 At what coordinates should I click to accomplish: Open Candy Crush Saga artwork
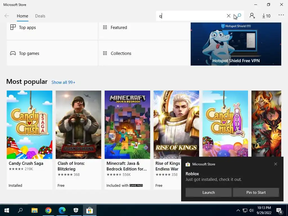pyautogui.click(x=29, y=125)
